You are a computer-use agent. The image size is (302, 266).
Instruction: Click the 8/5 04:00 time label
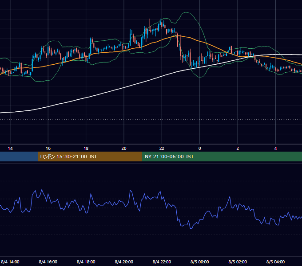[276, 262]
